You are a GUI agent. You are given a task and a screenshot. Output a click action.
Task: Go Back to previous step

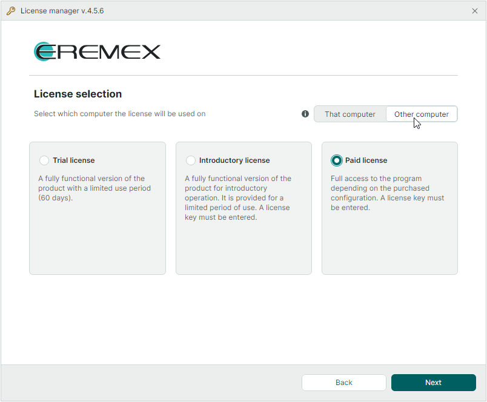point(344,383)
